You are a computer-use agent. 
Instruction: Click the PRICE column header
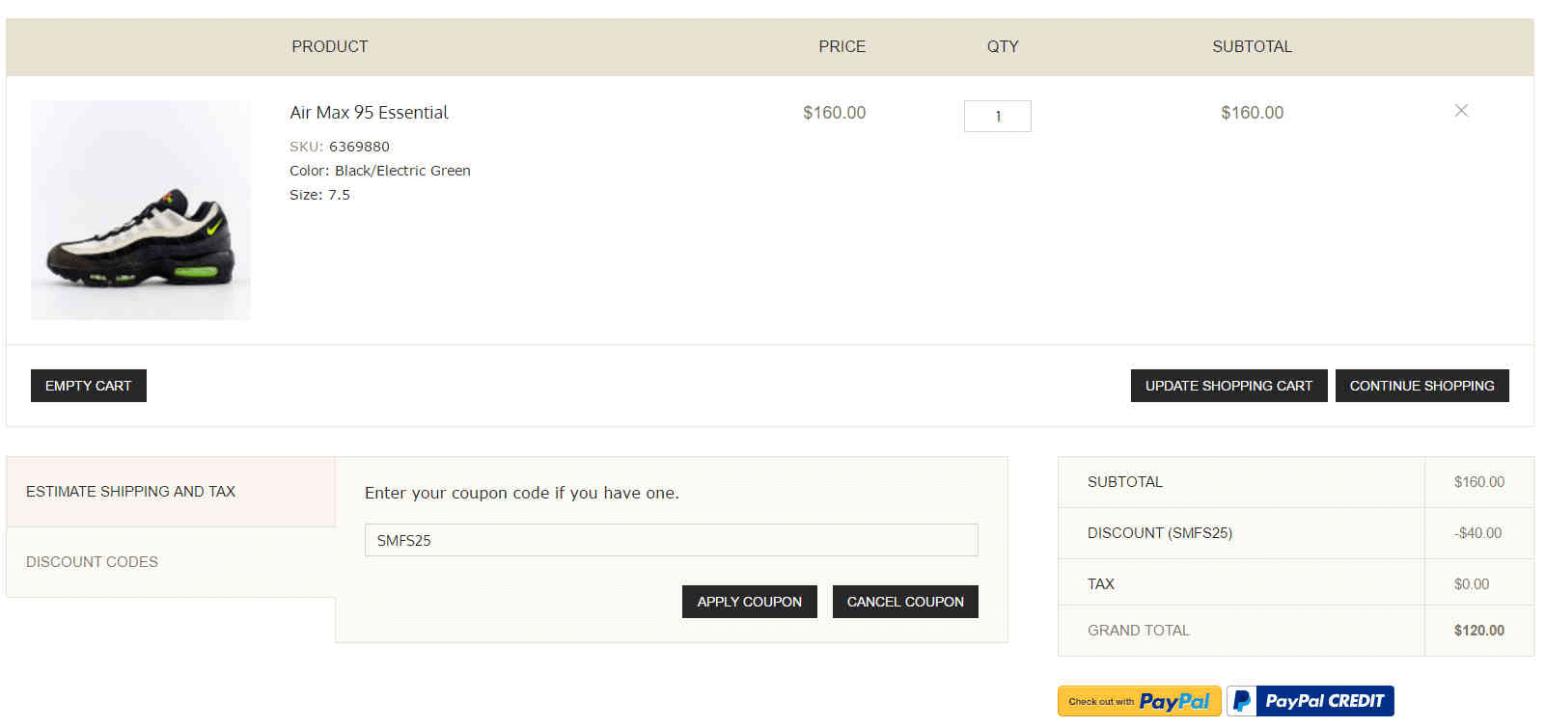(x=842, y=46)
